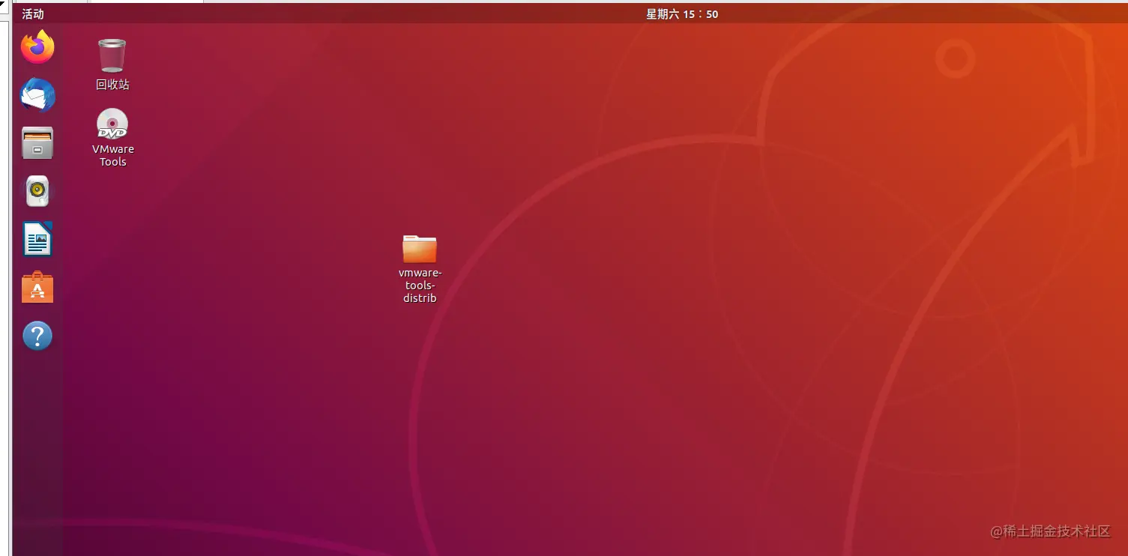The width and height of the screenshot is (1128, 556).
Task: Launch Rhythmbox music player from dock
Action: [37, 191]
